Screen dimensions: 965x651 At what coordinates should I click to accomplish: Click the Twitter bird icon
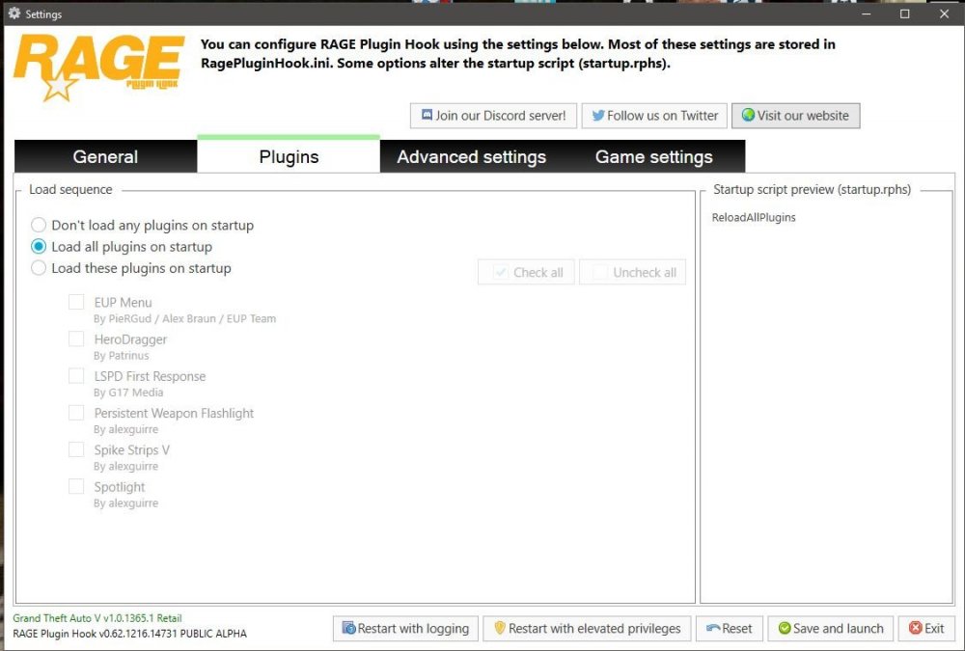tap(597, 115)
